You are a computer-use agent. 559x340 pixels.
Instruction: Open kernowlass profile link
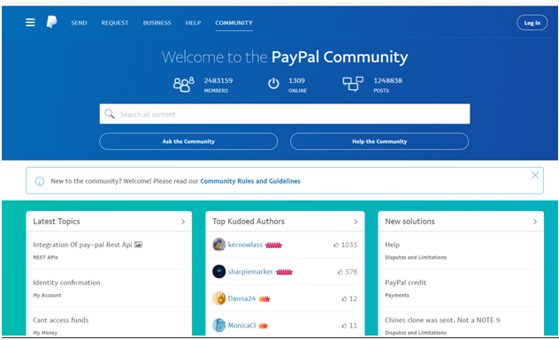[245, 245]
